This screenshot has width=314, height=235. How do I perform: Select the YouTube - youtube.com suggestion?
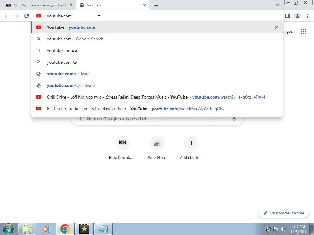[x=157, y=27]
